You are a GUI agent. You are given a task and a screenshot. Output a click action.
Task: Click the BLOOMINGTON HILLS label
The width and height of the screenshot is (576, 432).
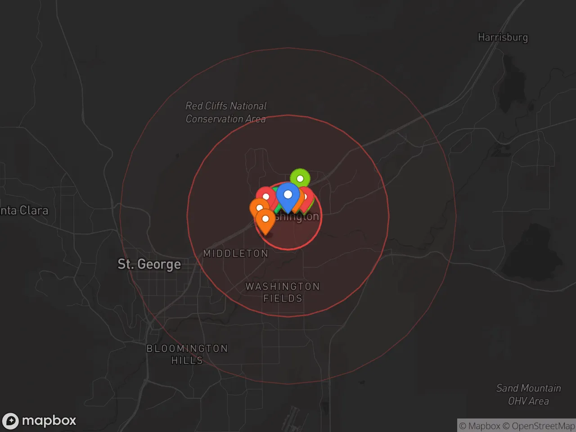[187, 354]
